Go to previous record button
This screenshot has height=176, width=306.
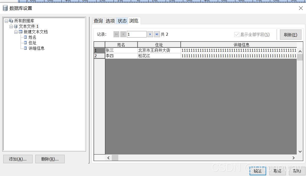(123, 34)
